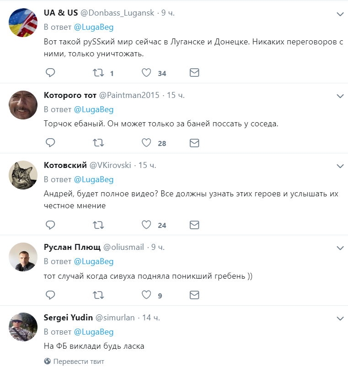Retweet the Котовский tweet

[98, 225]
